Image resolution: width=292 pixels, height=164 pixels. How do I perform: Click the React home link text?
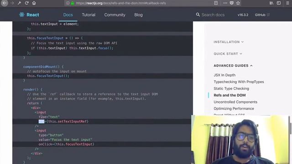(33, 15)
